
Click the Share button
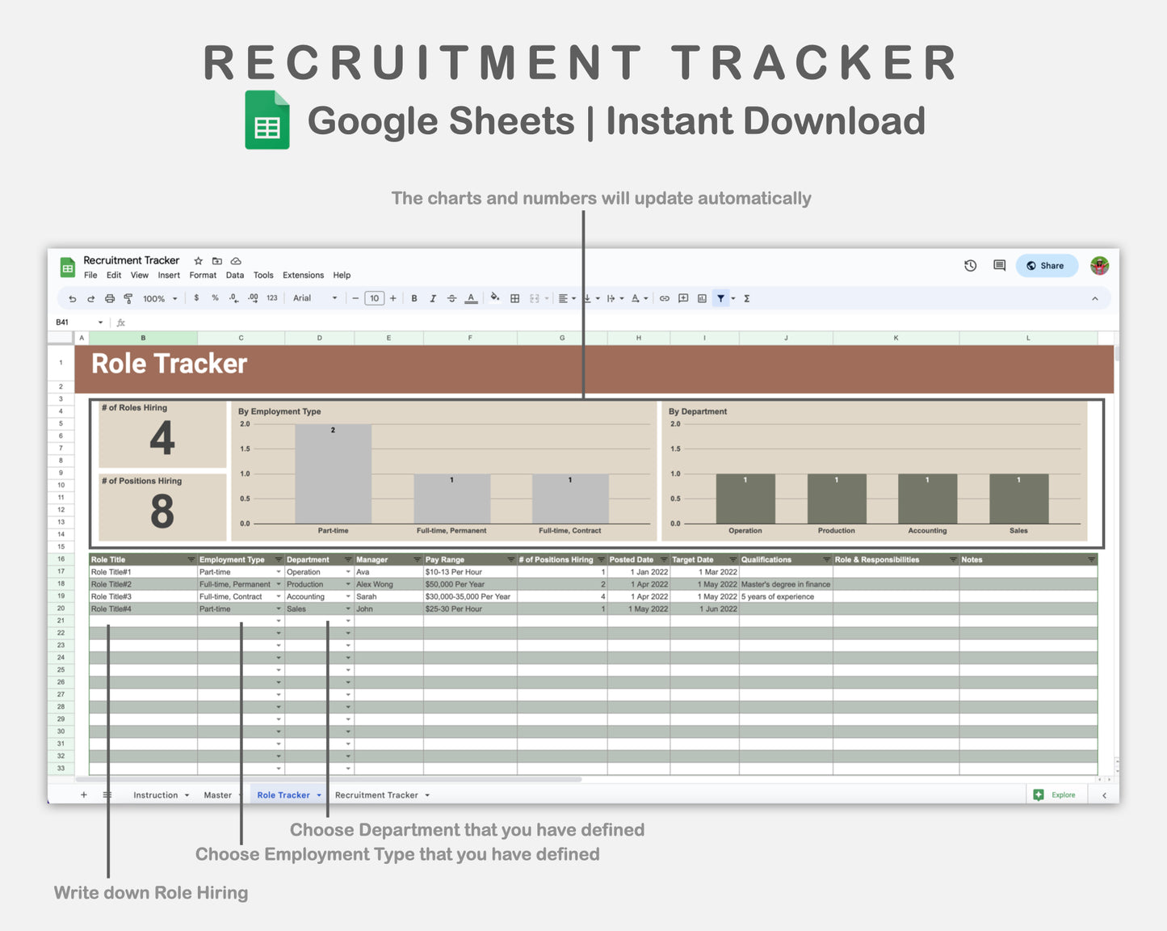coord(1047,265)
